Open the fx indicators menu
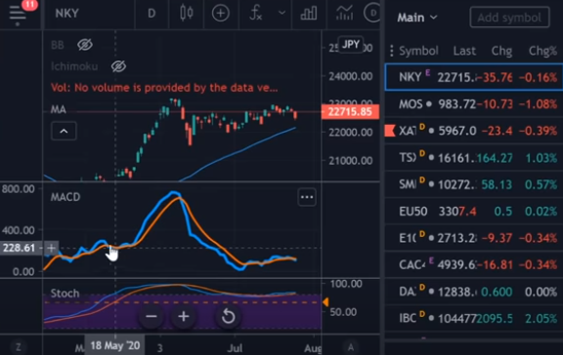The image size is (563, 355). coord(256,14)
